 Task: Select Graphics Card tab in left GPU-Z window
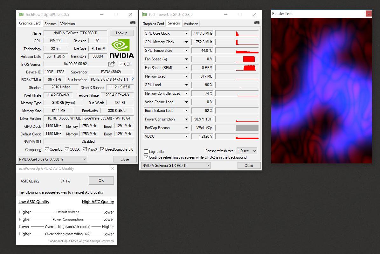coord(30,23)
